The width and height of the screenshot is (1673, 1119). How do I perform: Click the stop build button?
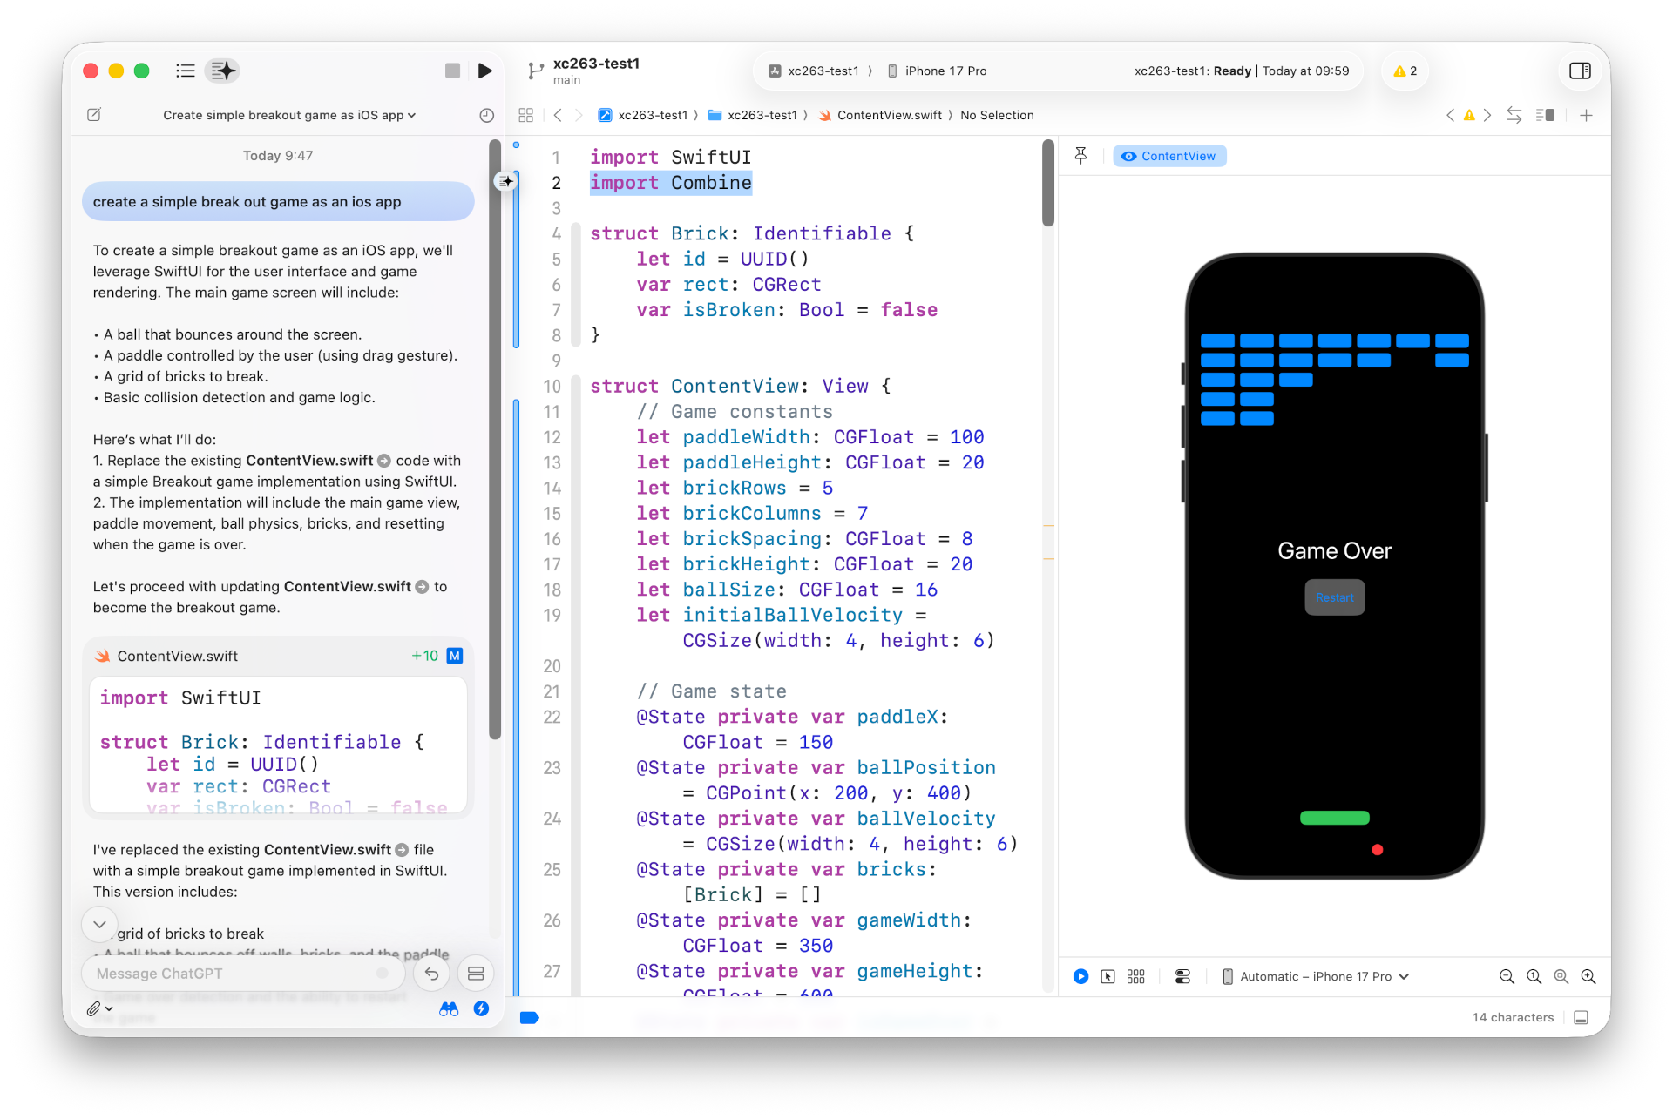tap(452, 71)
